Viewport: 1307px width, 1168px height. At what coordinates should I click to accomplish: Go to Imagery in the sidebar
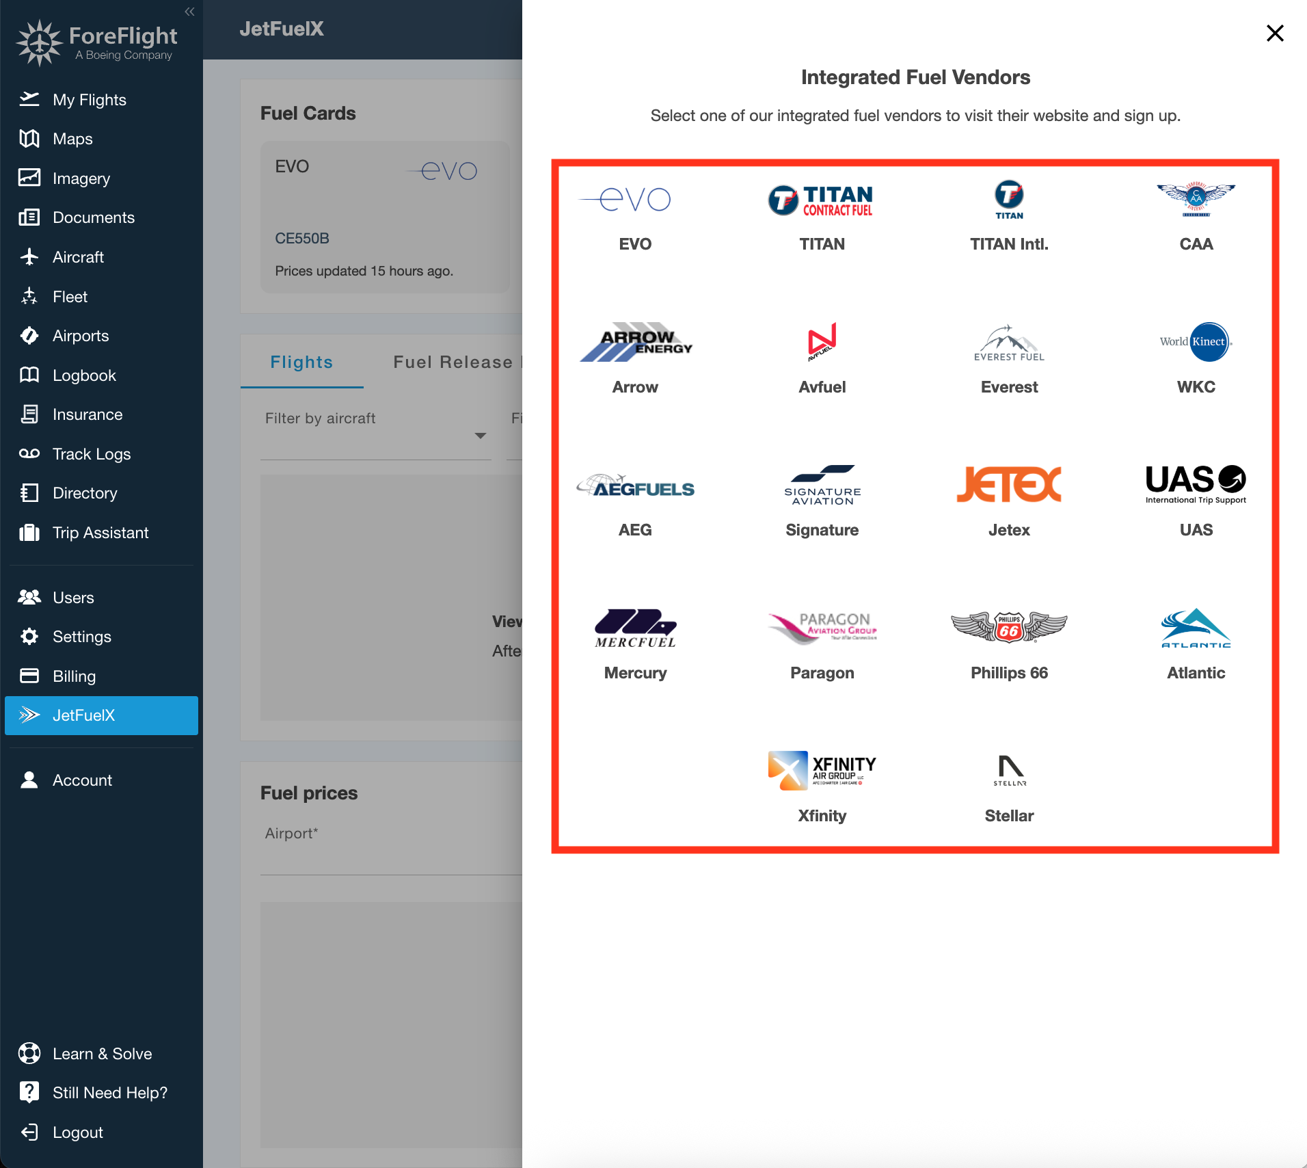click(x=101, y=178)
